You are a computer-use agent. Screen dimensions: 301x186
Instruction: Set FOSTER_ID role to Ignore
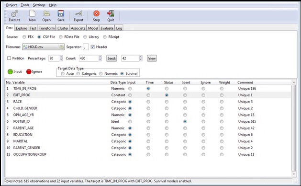pyautogui.click(x=203, y=122)
